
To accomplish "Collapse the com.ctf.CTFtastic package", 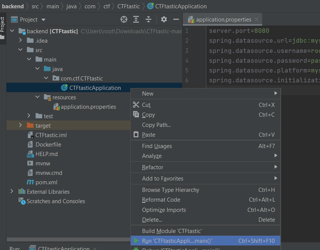I will (46, 78).
